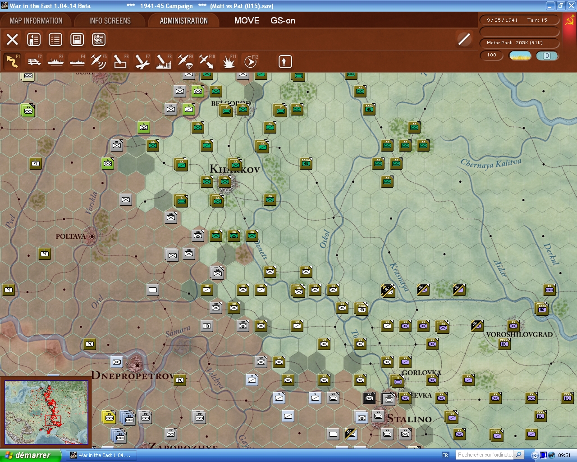Select the F5 Air Recon mode icon

tap(99, 61)
